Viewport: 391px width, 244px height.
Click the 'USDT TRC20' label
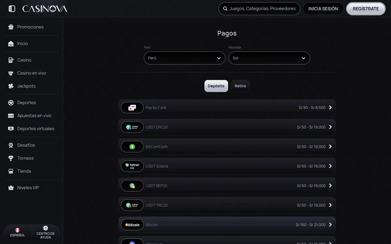(157, 205)
